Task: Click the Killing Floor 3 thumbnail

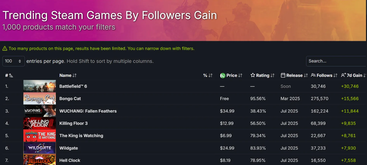Action: 39,123
